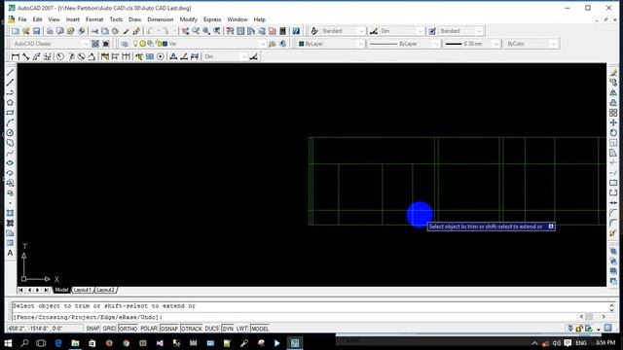
Task: Click the Linear dimension icon
Action: point(16,56)
